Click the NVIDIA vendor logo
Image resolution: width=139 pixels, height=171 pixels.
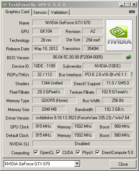click(119, 35)
